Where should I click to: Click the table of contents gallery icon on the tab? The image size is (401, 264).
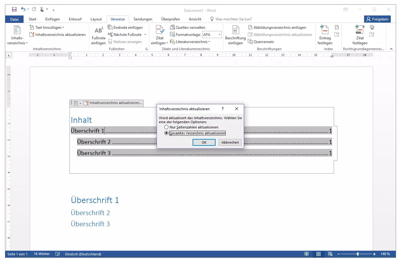[77, 103]
